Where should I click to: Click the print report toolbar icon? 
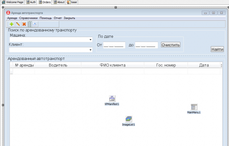click(35, 24)
